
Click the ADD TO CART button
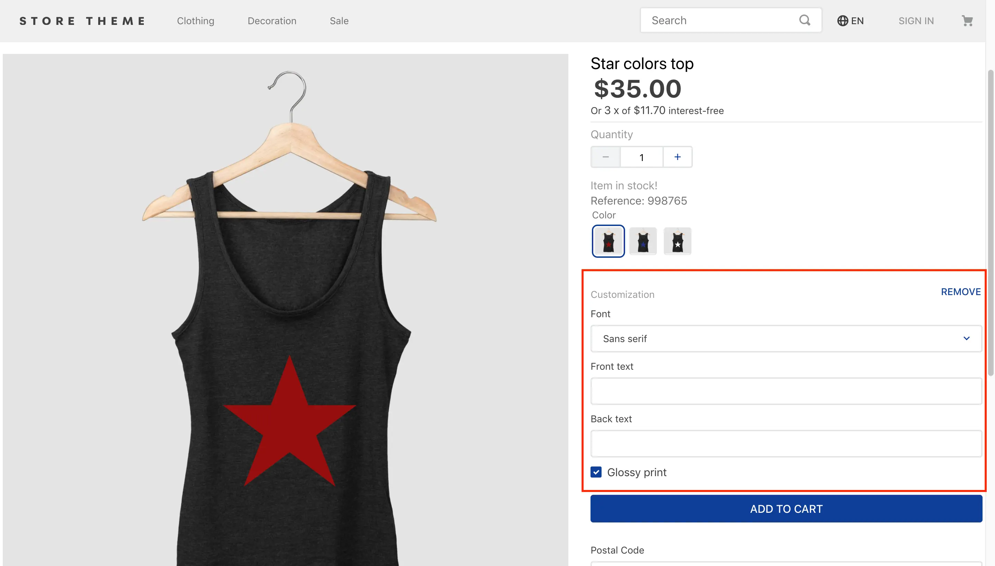click(786, 509)
